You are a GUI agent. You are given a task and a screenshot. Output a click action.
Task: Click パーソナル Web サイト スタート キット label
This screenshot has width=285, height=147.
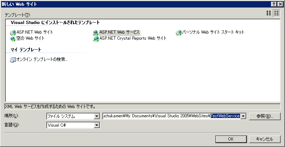point(213,33)
